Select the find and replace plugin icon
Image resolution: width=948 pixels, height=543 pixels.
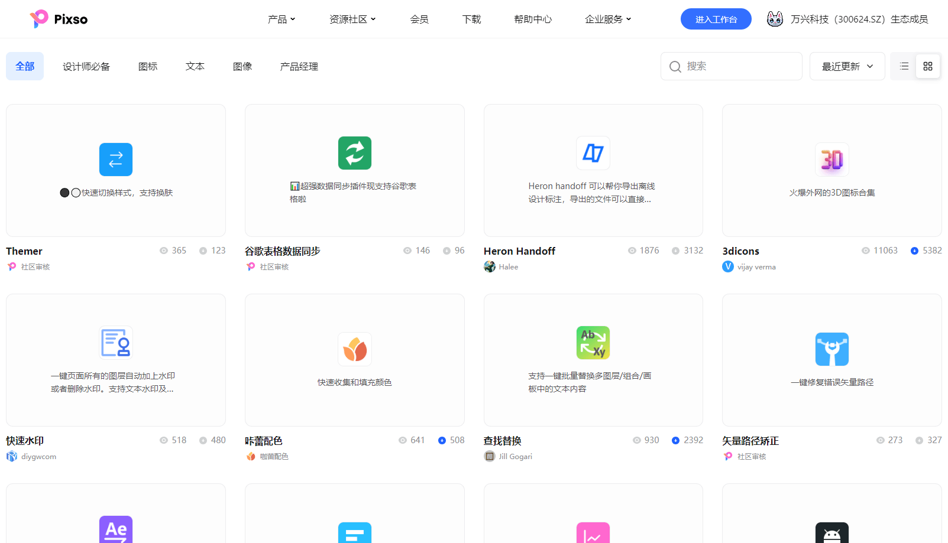coord(593,343)
